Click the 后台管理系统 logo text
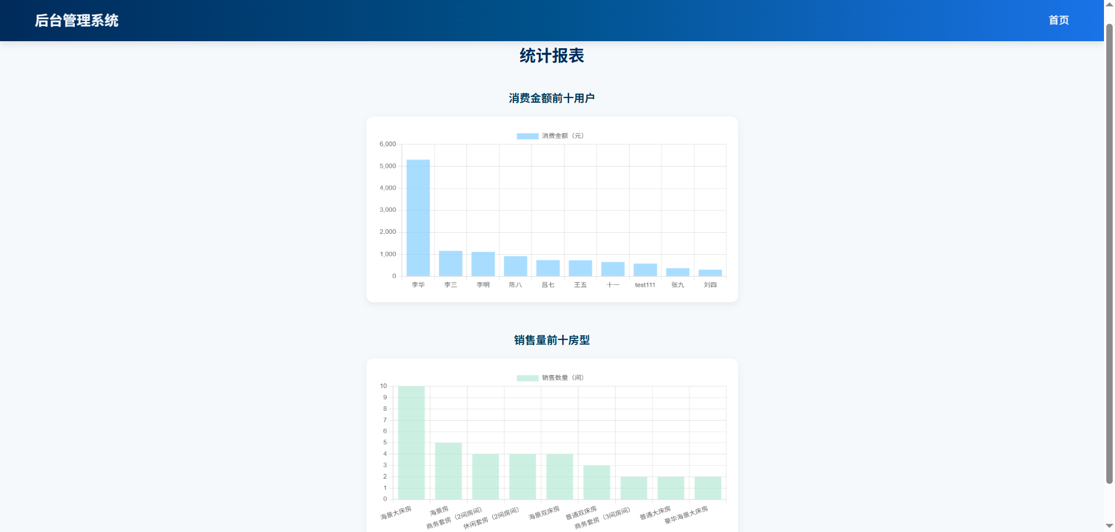 coord(77,20)
